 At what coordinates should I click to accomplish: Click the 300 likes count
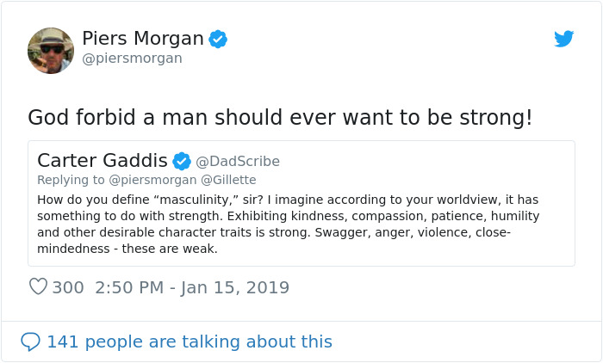tap(68, 287)
